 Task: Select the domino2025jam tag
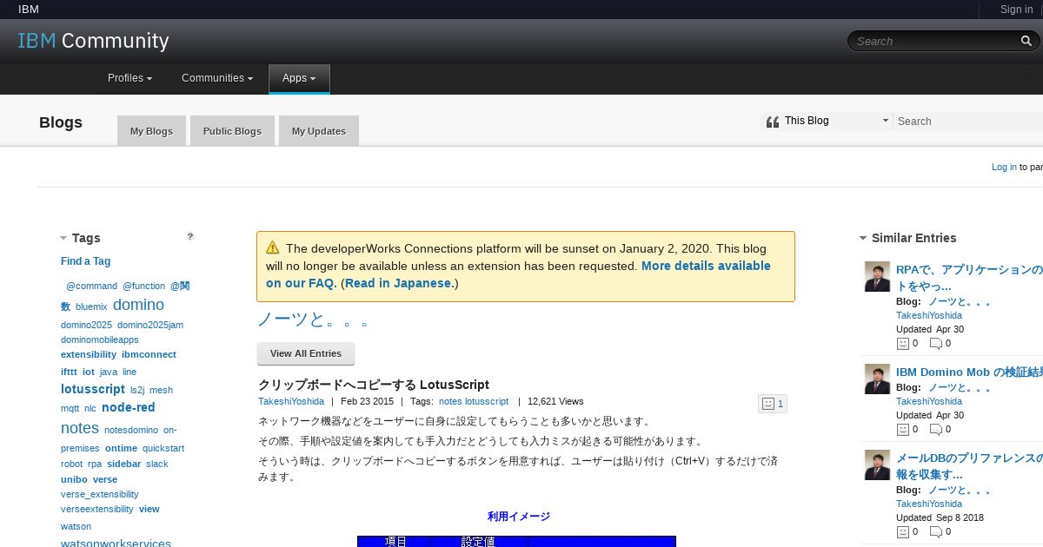click(150, 325)
